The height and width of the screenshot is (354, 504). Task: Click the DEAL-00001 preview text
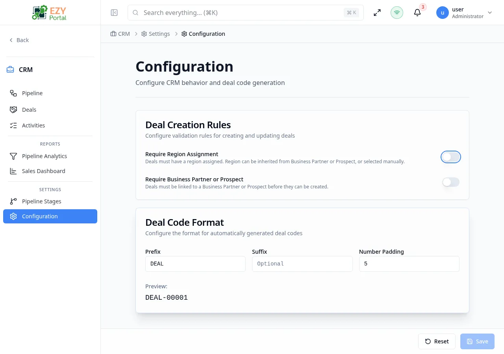coord(167,298)
